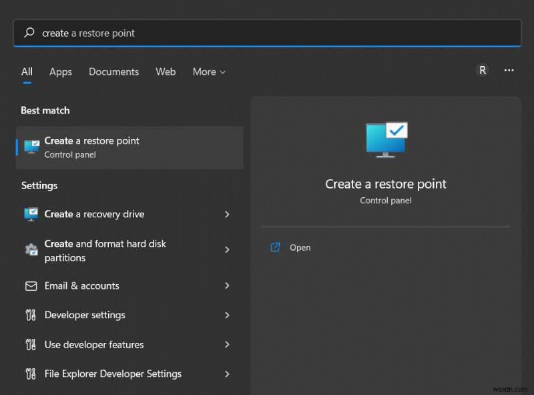This screenshot has height=395, width=534.
Task: Open the ellipsis options menu
Action: [509, 70]
